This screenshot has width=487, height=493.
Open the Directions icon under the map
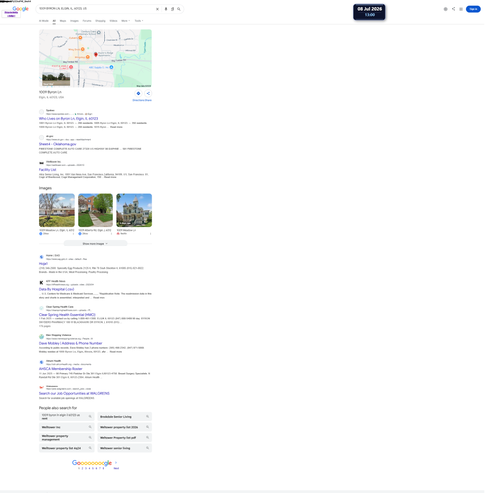tap(138, 93)
